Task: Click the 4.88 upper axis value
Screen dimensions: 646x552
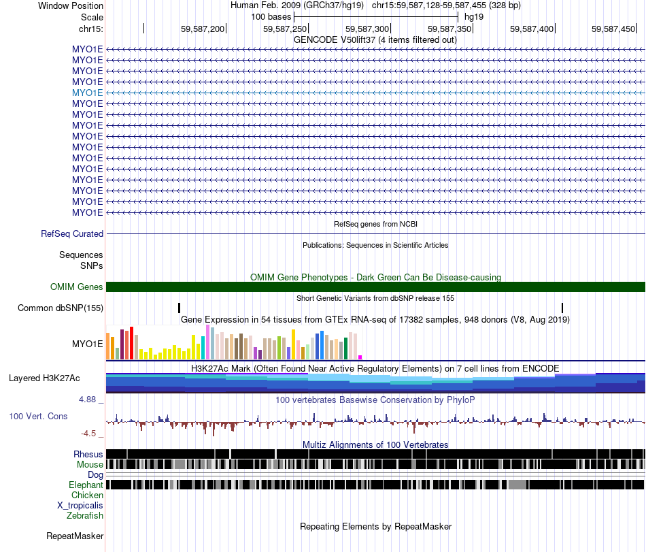Action: tap(87, 400)
